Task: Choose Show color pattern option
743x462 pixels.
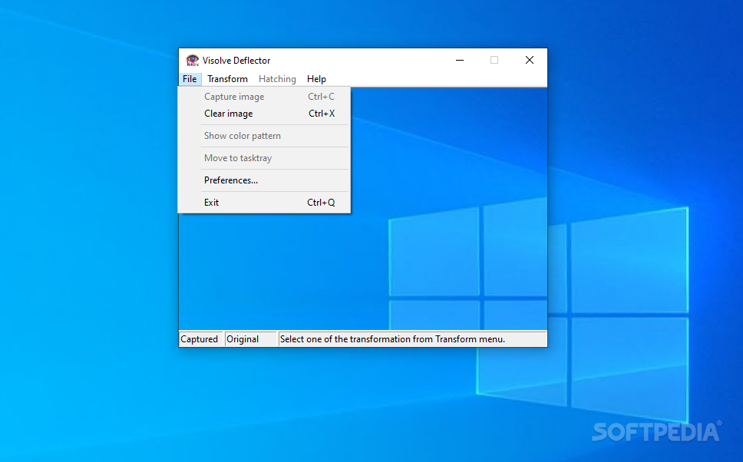Action: pyautogui.click(x=264, y=136)
